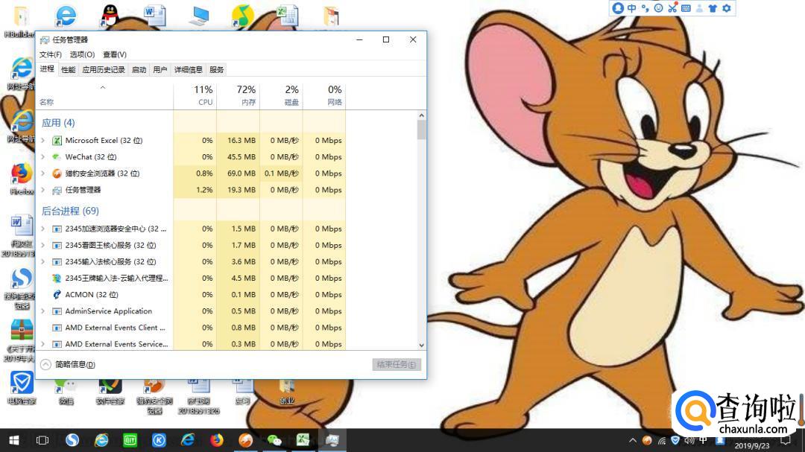This screenshot has height=452, width=805.
Task: Select the AMD External Events Client row
Action: click(x=191, y=328)
